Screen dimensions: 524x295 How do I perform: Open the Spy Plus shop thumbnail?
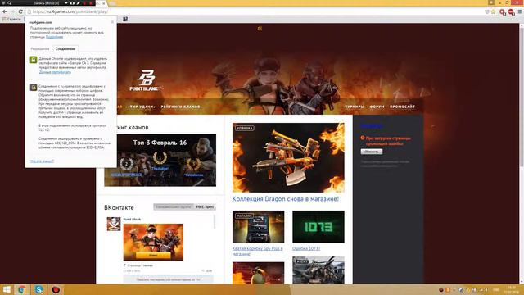[259, 226]
